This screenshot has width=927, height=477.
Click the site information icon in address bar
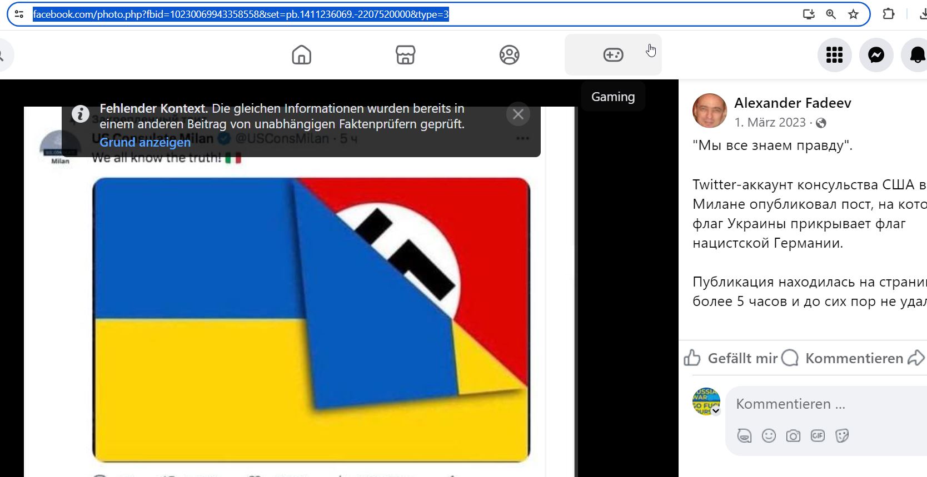tap(19, 14)
